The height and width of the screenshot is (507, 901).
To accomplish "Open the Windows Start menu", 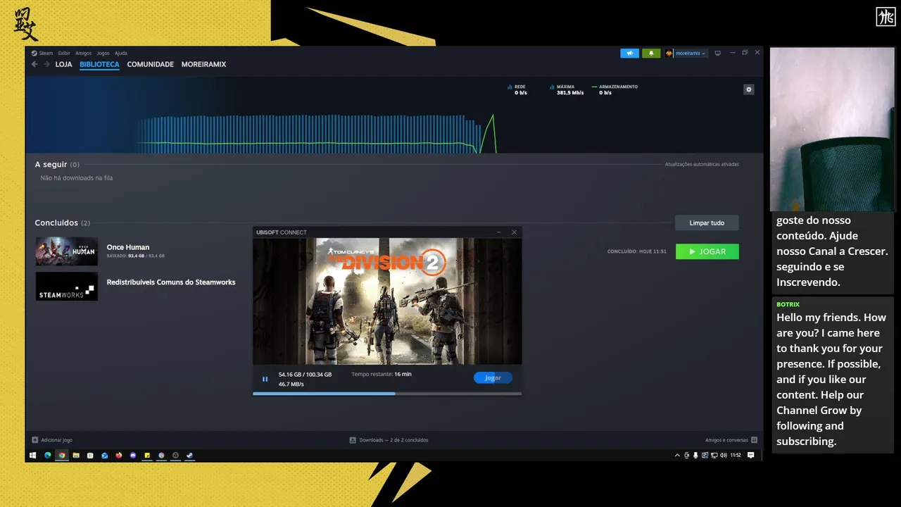I will point(32,456).
